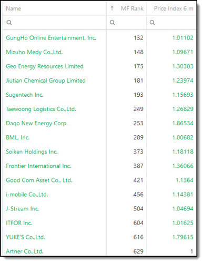Click the ascending sort arrow beside MF Rank
The image size is (203, 263).
click(112, 8)
